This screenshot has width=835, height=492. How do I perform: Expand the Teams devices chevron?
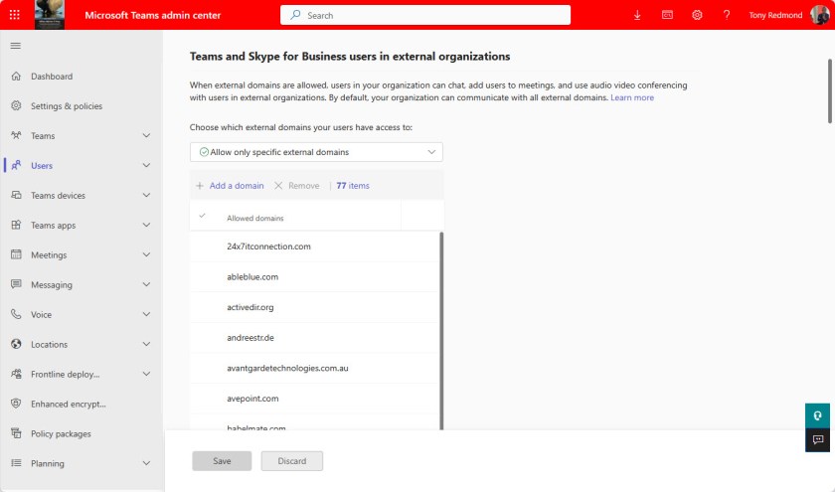coord(146,196)
